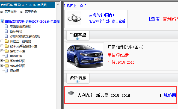Click the folder icon for 线束及其连接器布置
Screen dimensions: 178x109
point(7,46)
